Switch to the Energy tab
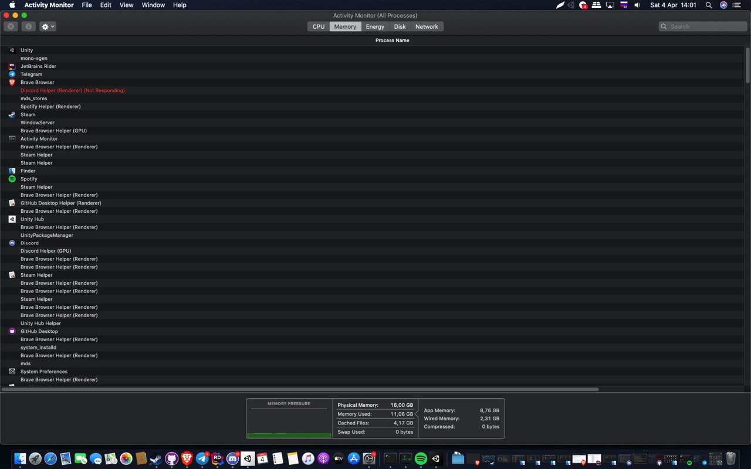Viewport: 751px width, 469px height. (375, 26)
